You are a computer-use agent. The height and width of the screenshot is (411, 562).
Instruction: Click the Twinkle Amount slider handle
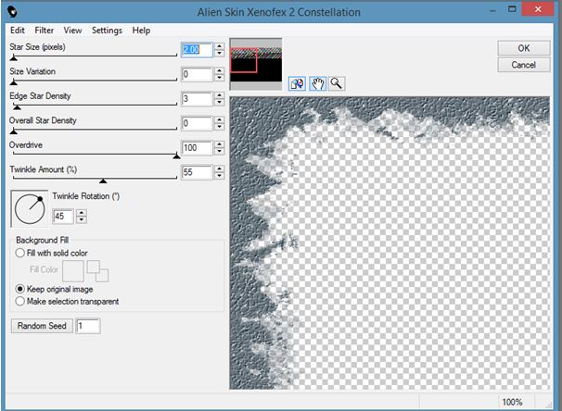(103, 181)
